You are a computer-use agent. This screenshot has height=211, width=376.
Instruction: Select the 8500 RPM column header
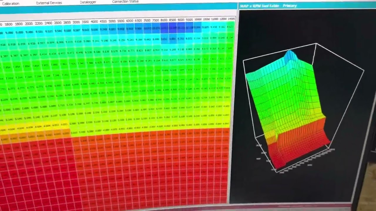(x=172, y=20)
